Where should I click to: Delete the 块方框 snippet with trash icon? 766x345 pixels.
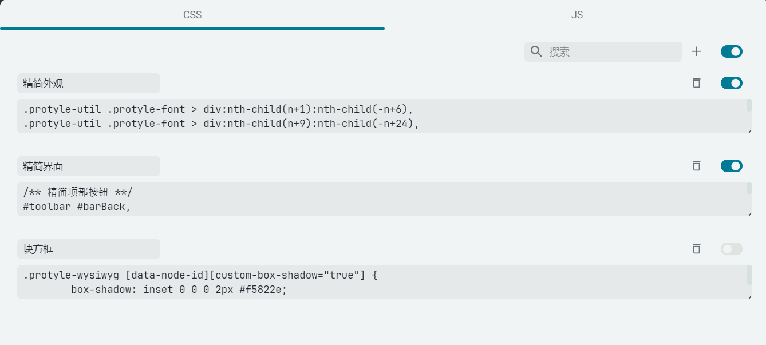click(696, 249)
